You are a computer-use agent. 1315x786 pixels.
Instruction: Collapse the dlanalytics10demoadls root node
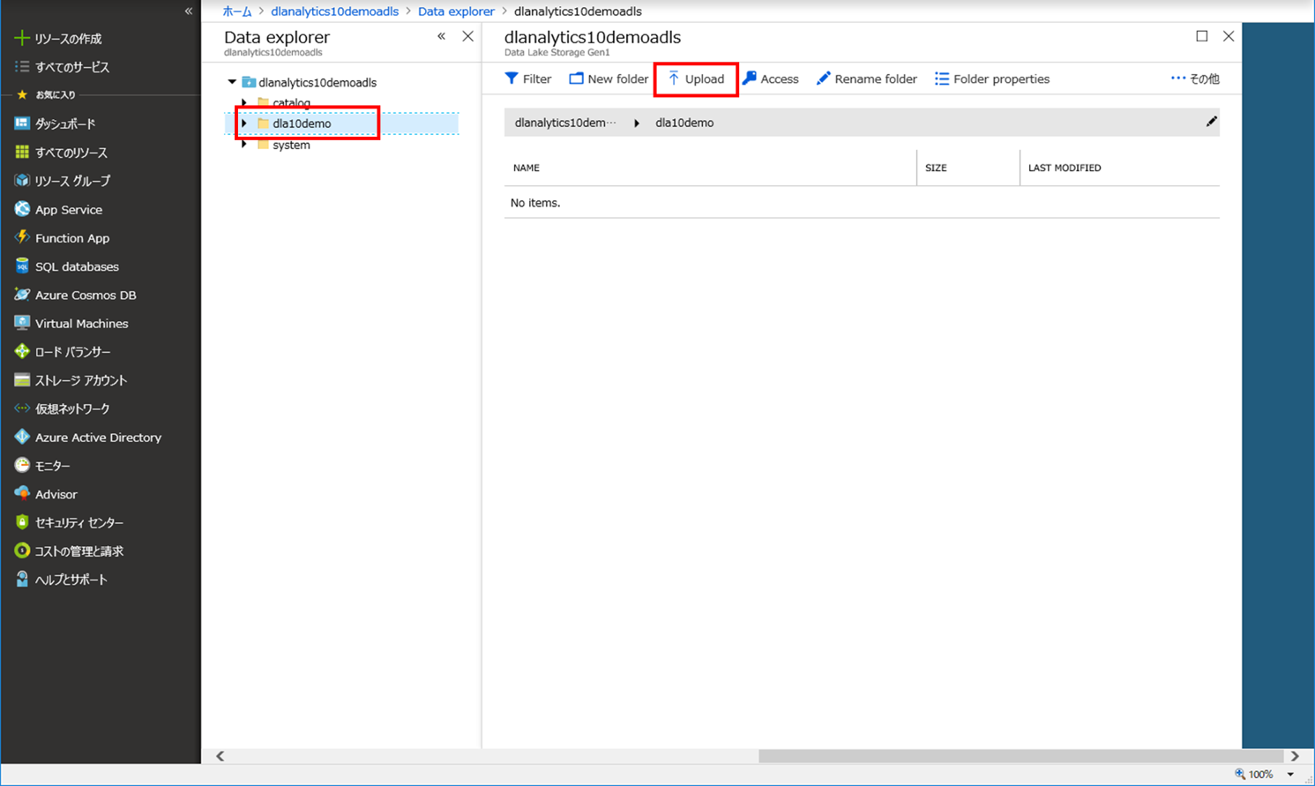[x=232, y=82]
